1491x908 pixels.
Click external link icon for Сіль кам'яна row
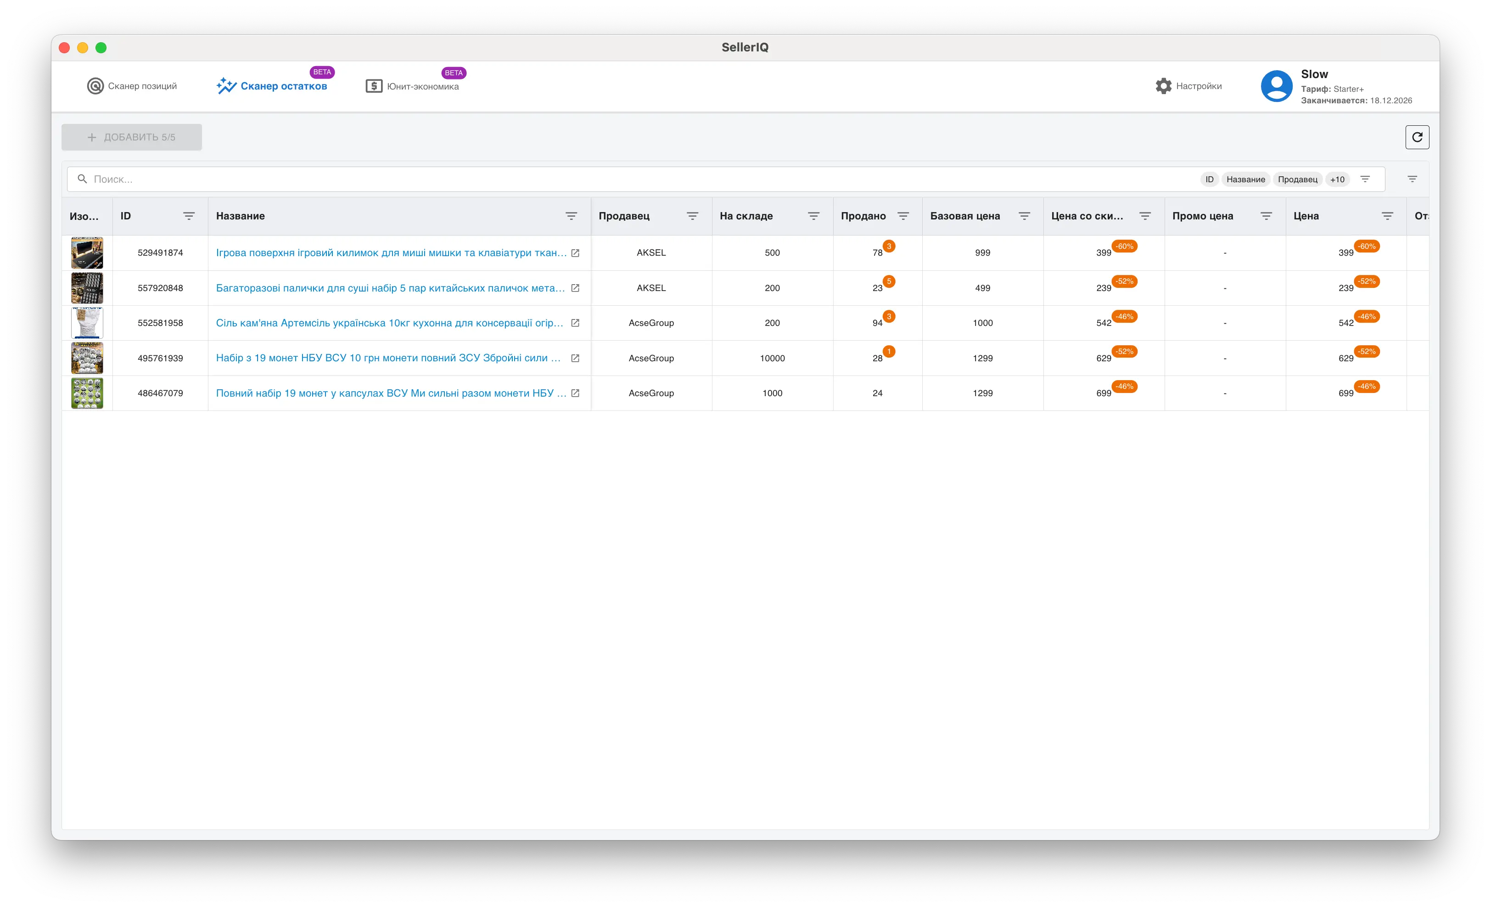point(576,323)
